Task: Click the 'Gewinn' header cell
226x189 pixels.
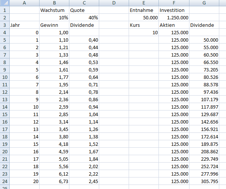Action: 54,25
